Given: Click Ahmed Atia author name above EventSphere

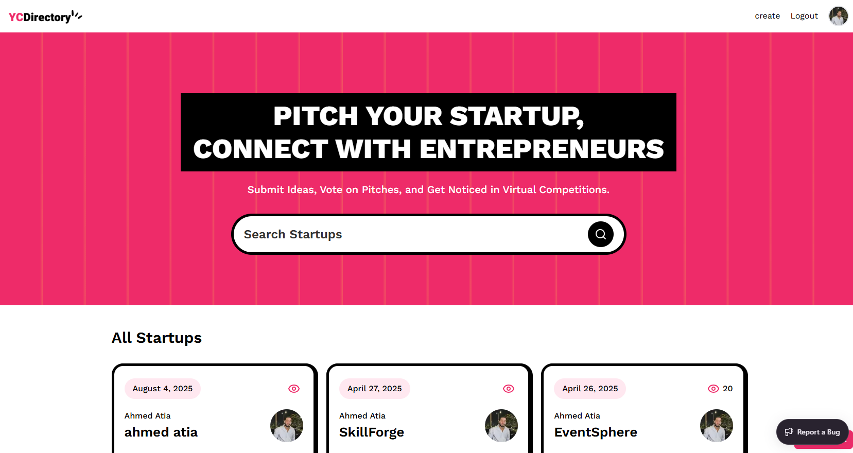Looking at the screenshot, I should (577, 416).
